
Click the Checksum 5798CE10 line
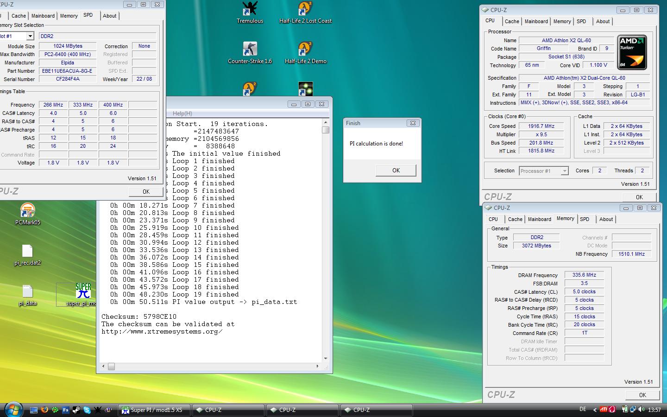[139, 317]
